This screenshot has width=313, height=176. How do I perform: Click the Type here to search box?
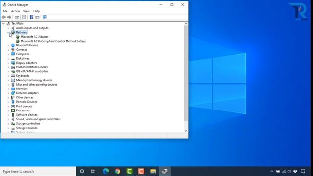pos(38,172)
